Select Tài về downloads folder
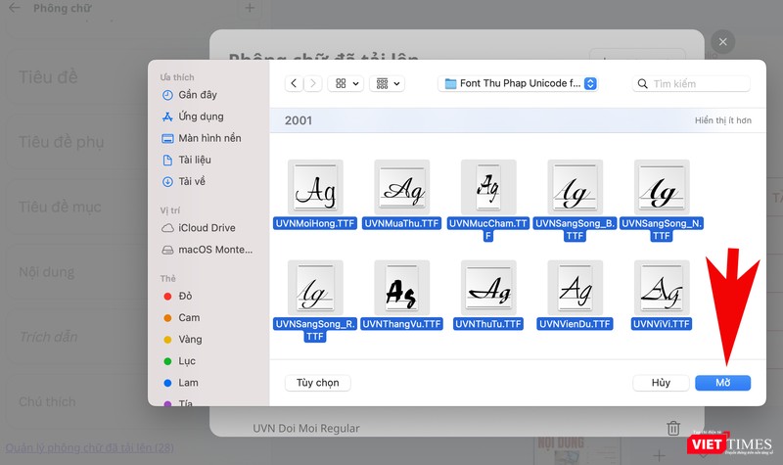 [191, 181]
